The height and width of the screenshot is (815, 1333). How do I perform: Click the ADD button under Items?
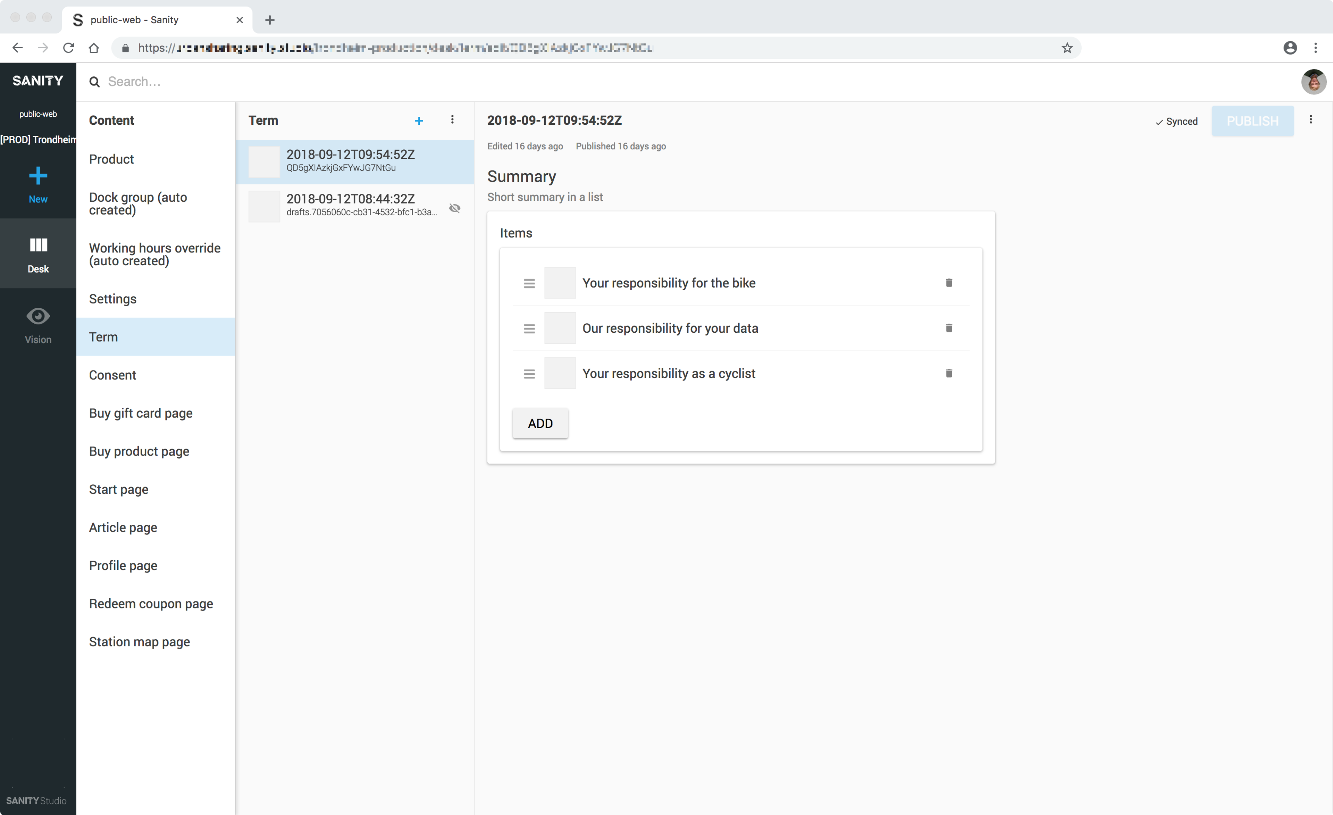pyautogui.click(x=540, y=423)
